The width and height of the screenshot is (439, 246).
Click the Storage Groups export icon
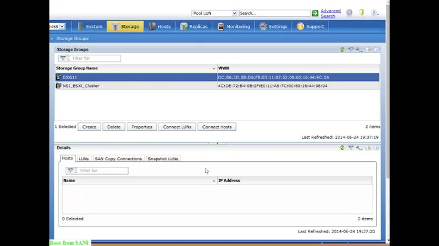coord(368,50)
